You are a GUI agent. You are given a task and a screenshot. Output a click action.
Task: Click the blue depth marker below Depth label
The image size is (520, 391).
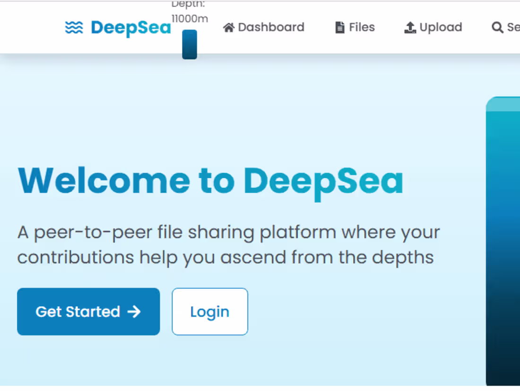pyautogui.click(x=189, y=44)
